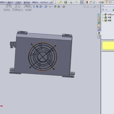This screenshot has height=114, width=114.
Task: Click the red orientation triad icon
Action: 2,106
